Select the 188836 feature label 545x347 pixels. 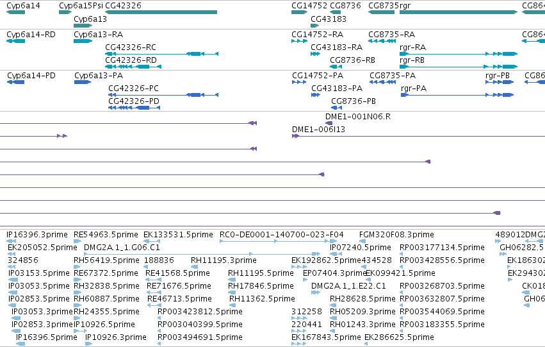(159, 260)
